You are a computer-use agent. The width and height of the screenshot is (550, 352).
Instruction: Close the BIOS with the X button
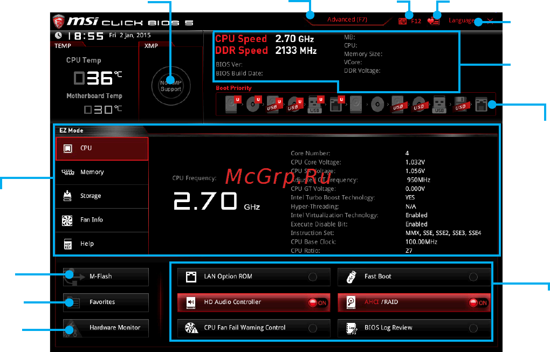click(490, 21)
